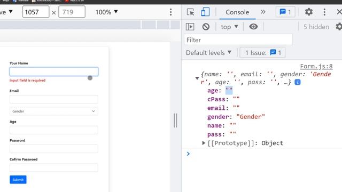Show more DevTools tabs chevron
This screenshot has height=192, width=342.
263,12
